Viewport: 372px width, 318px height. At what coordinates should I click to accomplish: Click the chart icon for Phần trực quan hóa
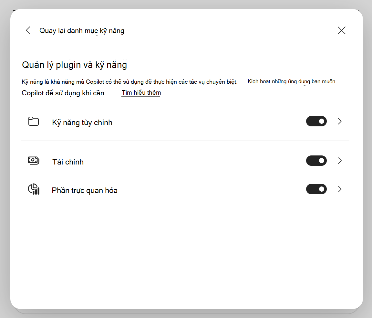click(x=34, y=189)
